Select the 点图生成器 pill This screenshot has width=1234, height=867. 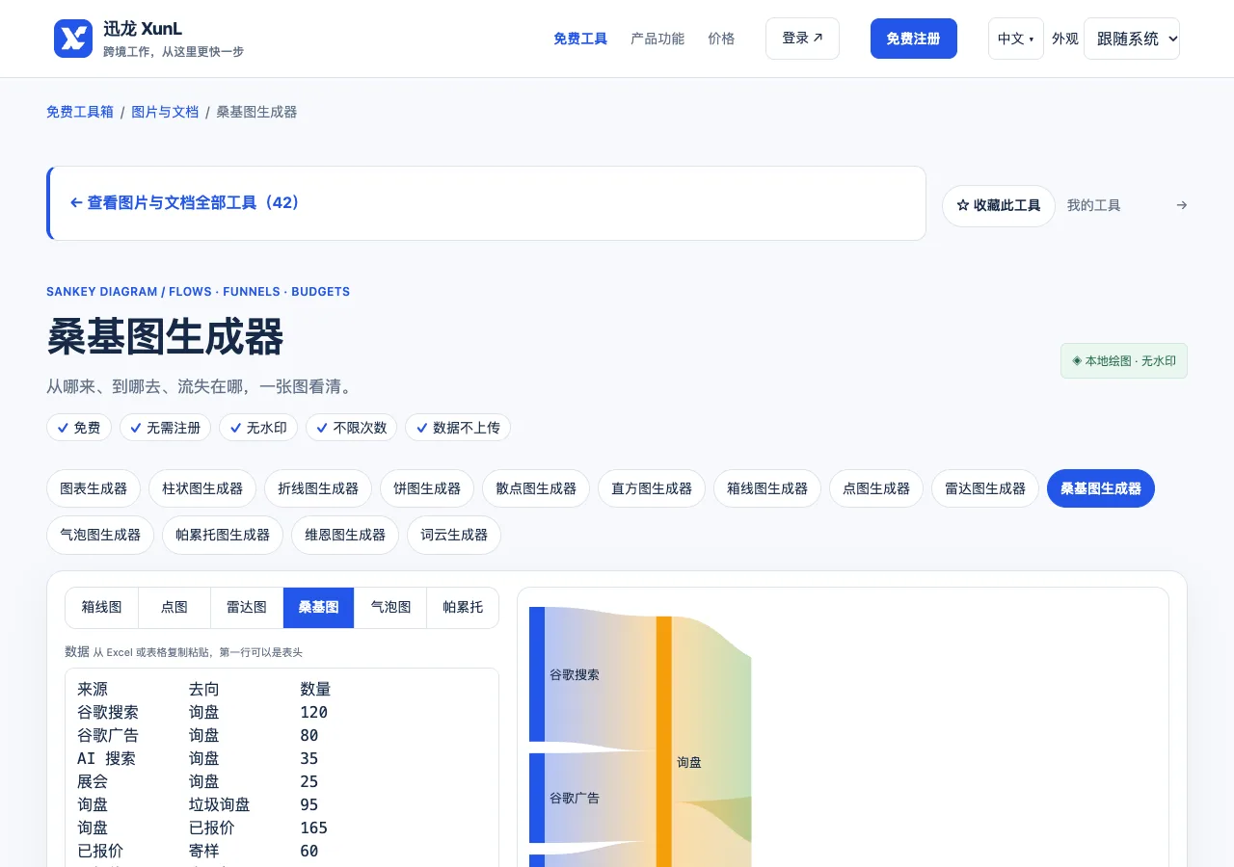(876, 488)
